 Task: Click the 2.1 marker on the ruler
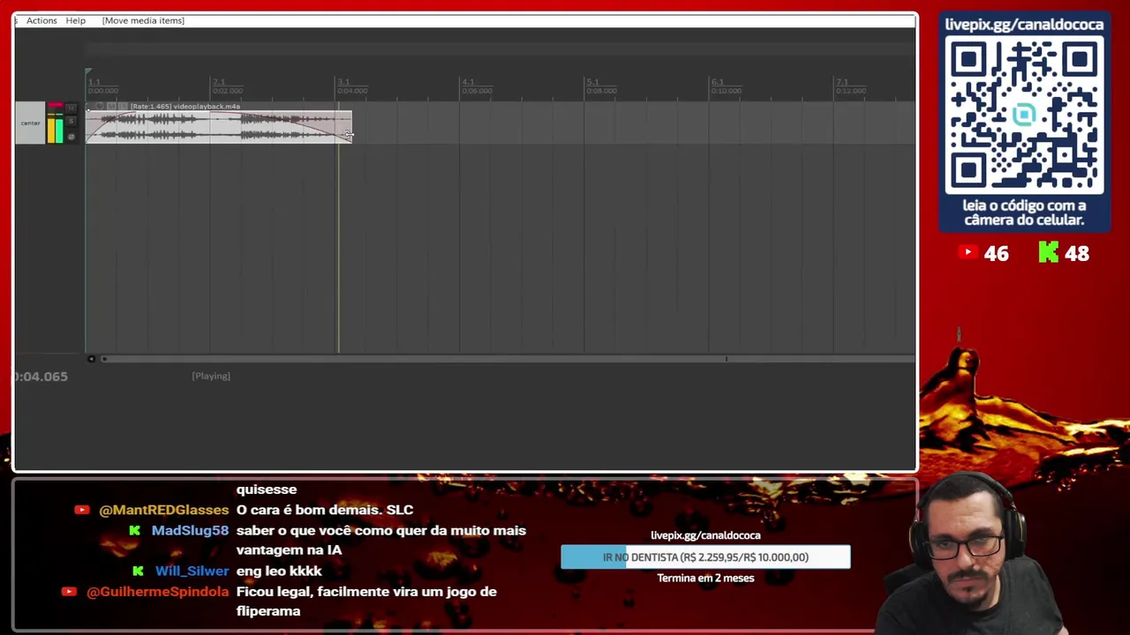(x=219, y=82)
